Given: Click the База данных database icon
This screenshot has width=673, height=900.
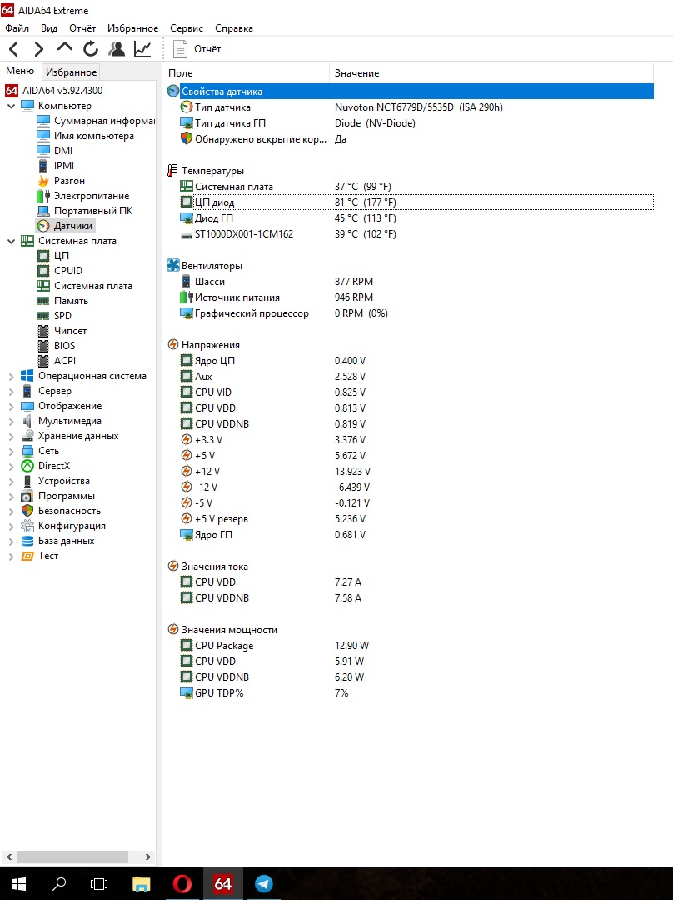Looking at the screenshot, I should [27, 541].
